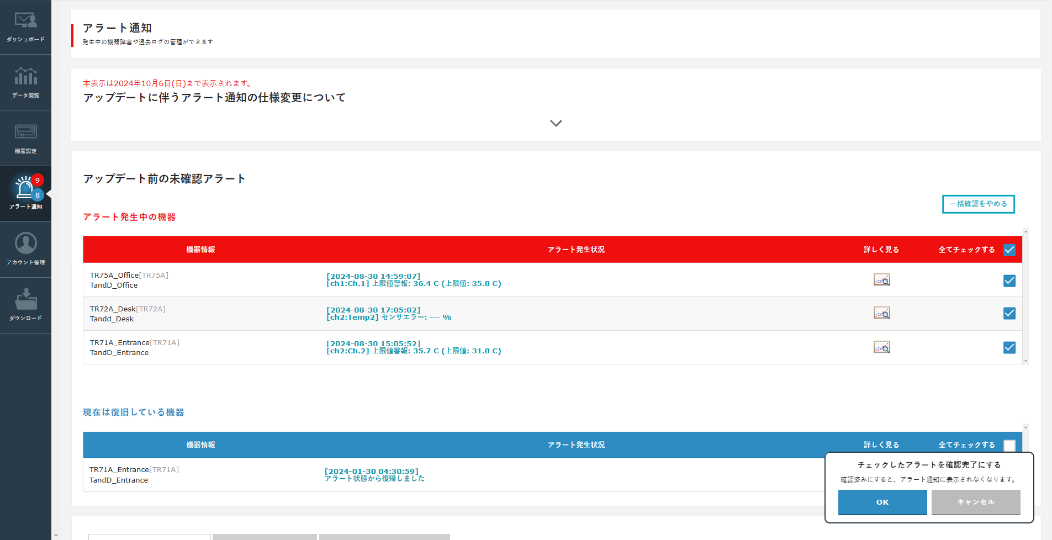This screenshot has height=540, width=1052.
Task: Confirm with the OK button
Action: tap(882, 502)
